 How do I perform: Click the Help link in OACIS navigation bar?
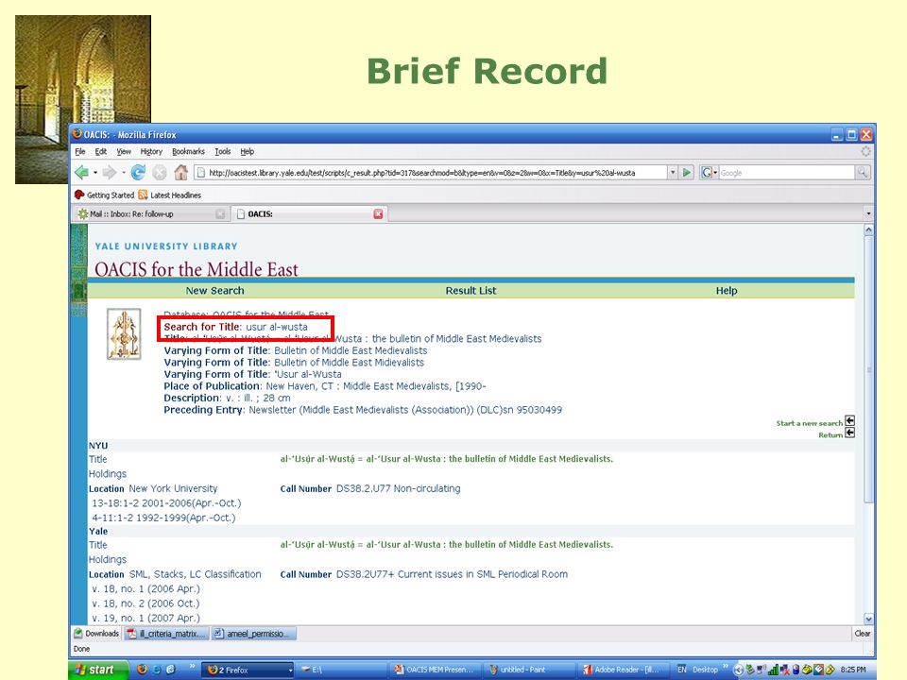pos(727,291)
